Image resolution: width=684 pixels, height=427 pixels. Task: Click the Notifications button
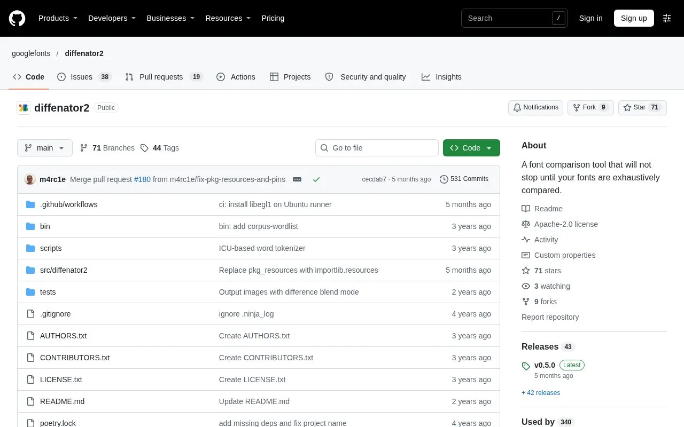(x=535, y=107)
